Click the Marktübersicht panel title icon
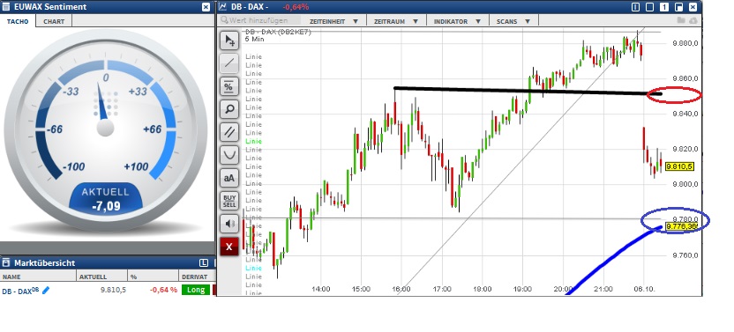Screen dimensions: 734x332 (x=6, y=262)
